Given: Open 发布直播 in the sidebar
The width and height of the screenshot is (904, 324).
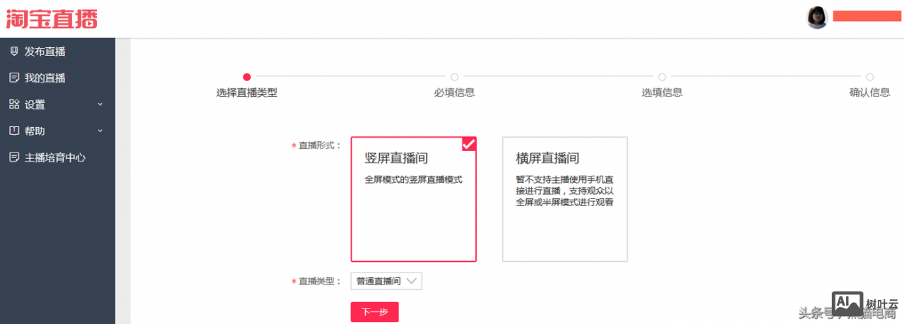Looking at the screenshot, I should tap(45, 51).
